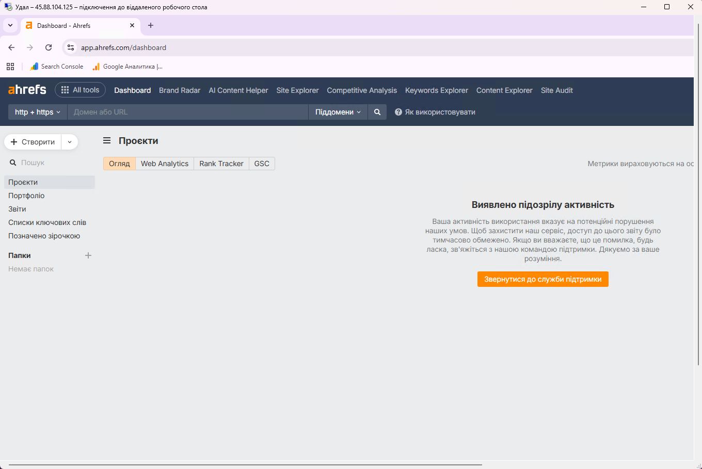702x469 pixels.
Task: Close the Dashboard - Ahrefs tab
Action: coord(132,25)
